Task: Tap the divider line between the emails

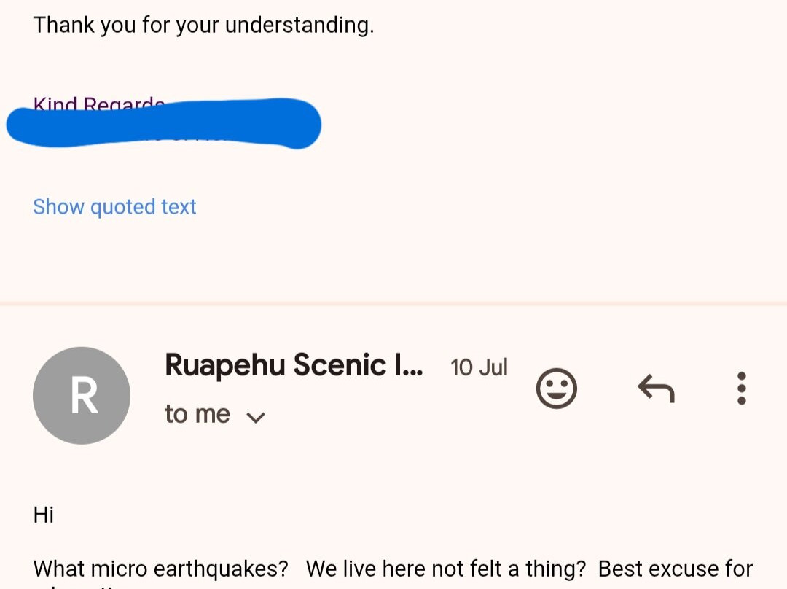Action: (393, 303)
